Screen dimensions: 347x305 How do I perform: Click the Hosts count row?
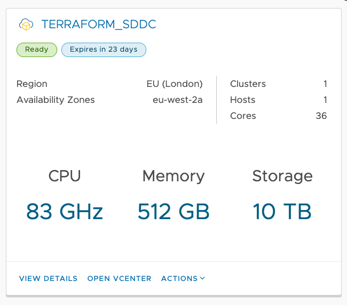pos(278,100)
